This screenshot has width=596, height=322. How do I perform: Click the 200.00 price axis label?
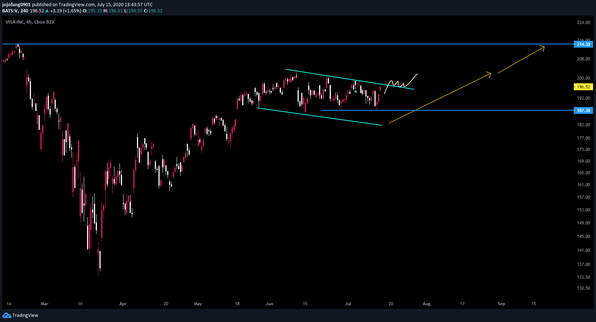pos(583,78)
